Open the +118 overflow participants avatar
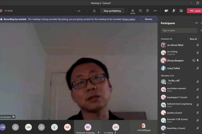 coord(3,127)
